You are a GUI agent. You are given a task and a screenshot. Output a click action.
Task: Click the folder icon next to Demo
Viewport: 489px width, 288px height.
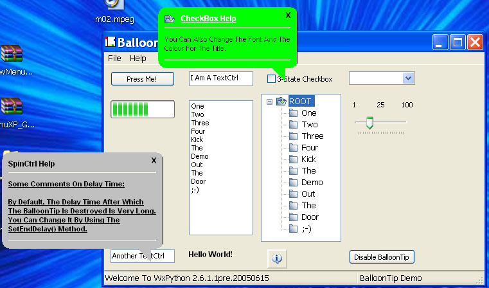point(294,182)
